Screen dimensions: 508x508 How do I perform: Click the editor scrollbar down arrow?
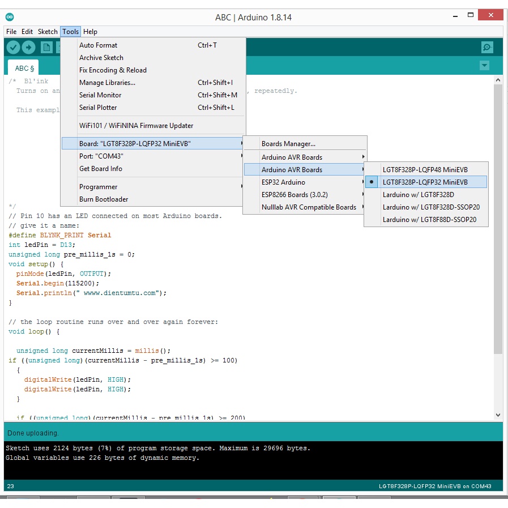coord(498,415)
